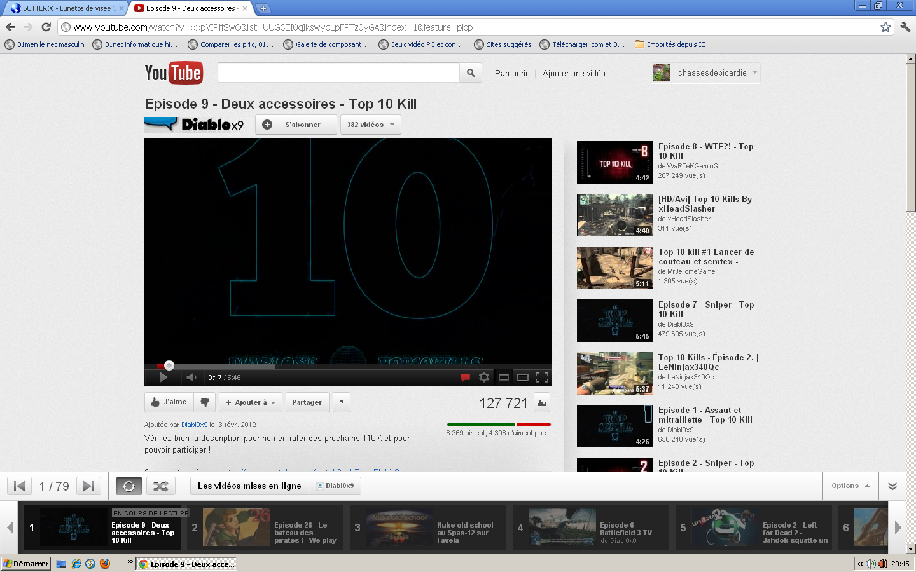Toggle annotations speech bubble icon
916x572 pixels.
pyautogui.click(x=465, y=378)
